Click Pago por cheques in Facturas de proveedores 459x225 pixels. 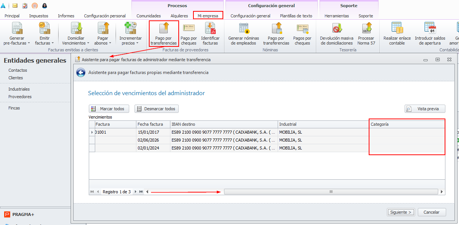(189, 34)
